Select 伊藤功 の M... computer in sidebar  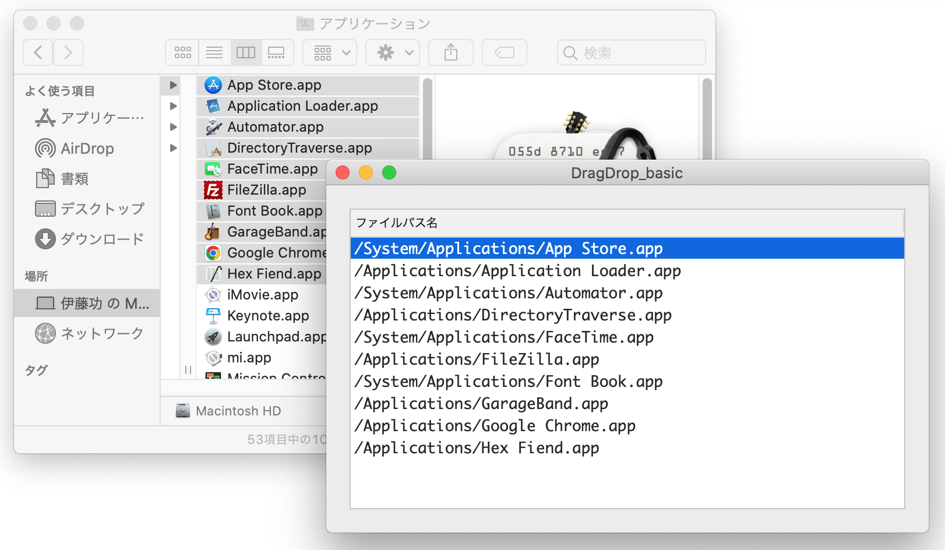click(87, 303)
